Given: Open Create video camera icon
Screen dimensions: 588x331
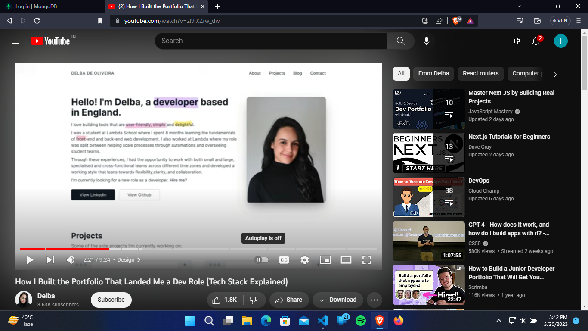Looking at the screenshot, I should tap(515, 41).
